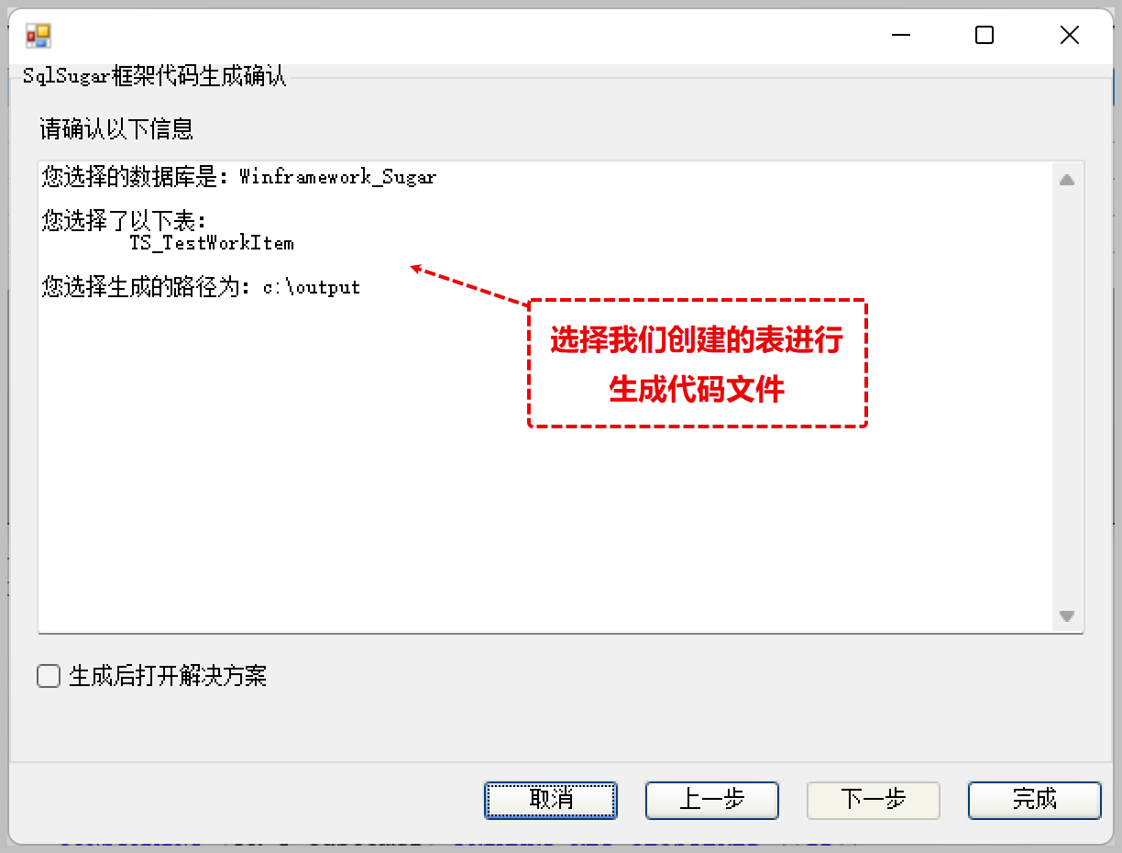Cancel with the 取消 button
The height and width of the screenshot is (853, 1122).
coord(551,800)
